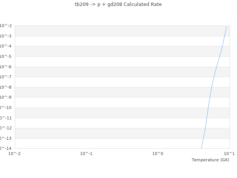Select the y-axis tick label 10^-6
This screenshot has width=237, height=178.
[x=6, y=67]
